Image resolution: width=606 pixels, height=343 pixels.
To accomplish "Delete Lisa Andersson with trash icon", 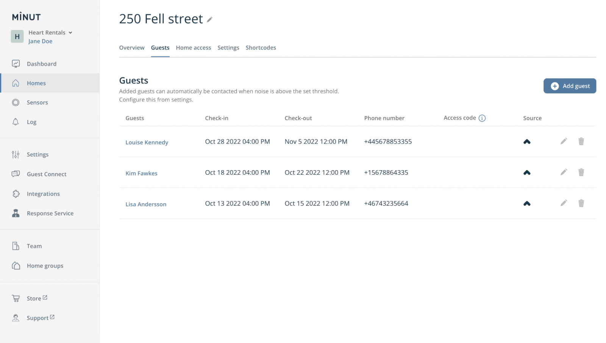I will pos(581,204).
